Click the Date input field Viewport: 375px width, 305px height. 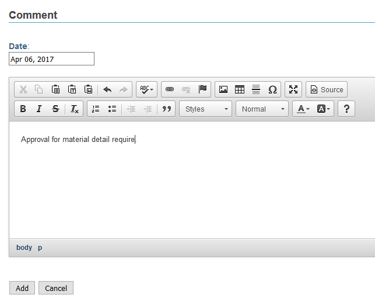[x=52, y=58]
